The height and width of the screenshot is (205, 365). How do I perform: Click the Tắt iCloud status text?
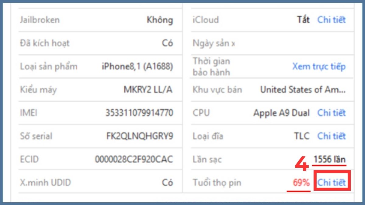coord(302,20)
